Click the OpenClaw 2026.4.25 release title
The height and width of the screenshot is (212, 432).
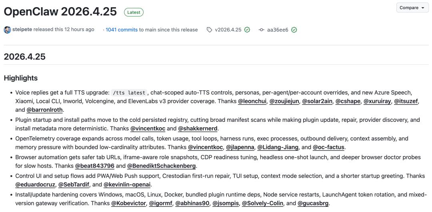60,12
